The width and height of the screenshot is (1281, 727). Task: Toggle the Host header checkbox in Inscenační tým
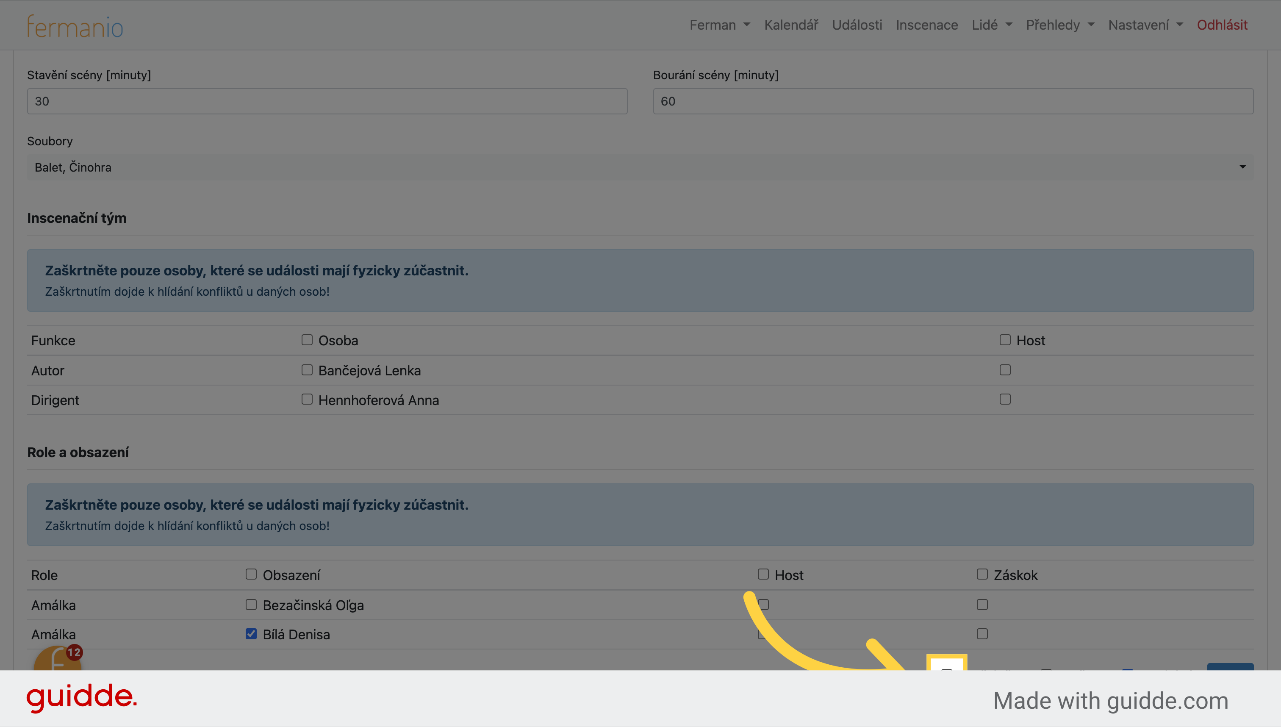pyautogui.click(x=1005, y=340)
